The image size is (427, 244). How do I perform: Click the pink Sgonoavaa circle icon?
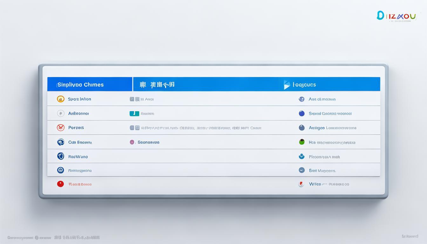[x=132, y=142]
